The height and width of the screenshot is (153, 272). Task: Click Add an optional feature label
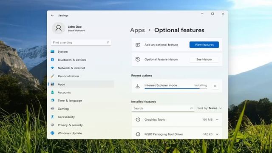click(x=161, y=45)
